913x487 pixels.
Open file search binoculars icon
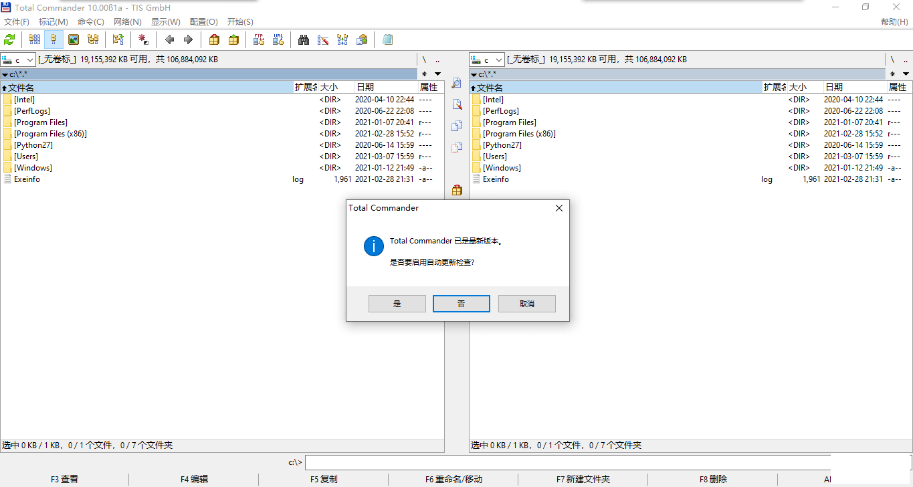click(304, 39)
